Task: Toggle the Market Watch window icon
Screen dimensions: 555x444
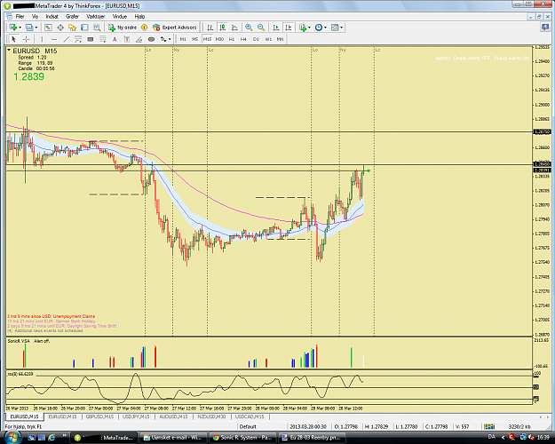Action: pyautogui.click(x=48, y=28)
